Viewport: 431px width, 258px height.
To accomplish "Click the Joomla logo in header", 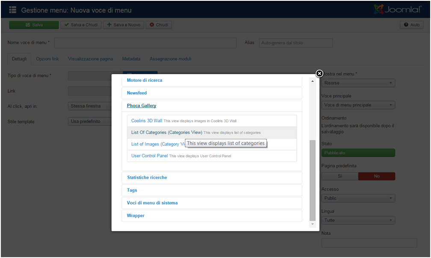I will [x=397, y=9].
